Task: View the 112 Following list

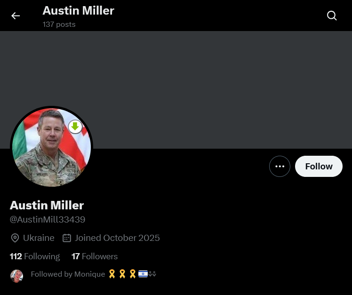Action: tap(35, 256)
